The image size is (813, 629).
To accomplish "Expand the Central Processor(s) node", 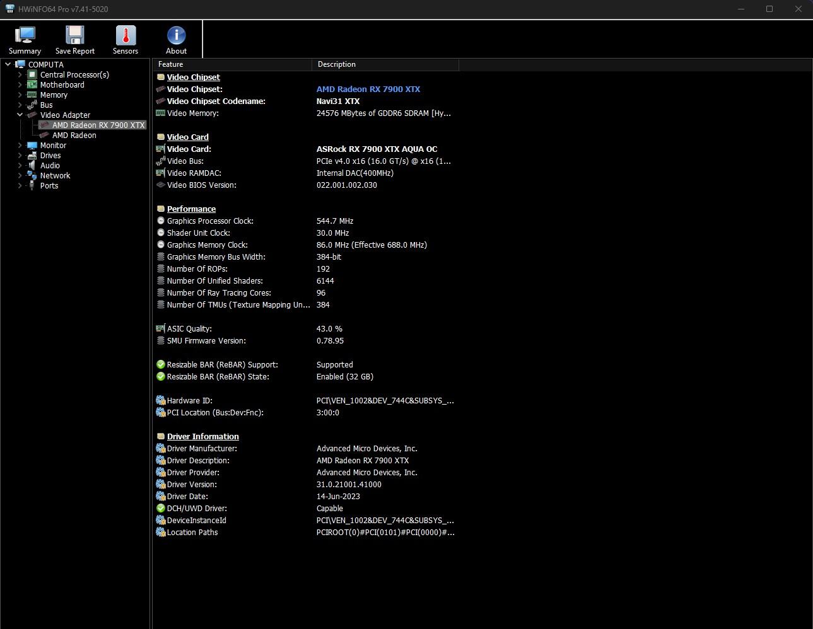I will coord(20,74).
